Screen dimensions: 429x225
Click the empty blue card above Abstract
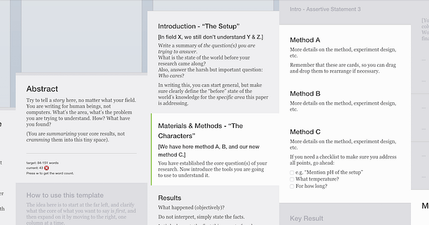coord(82,36)
